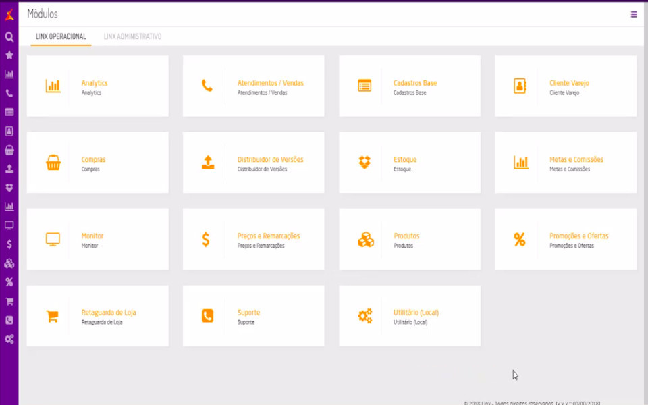Open the Suporte module card title

[x=248, y=313]
